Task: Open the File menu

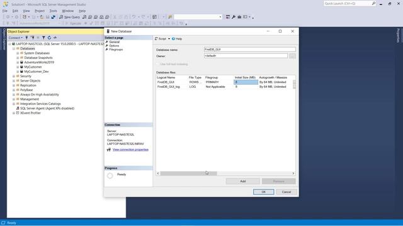Action: point(5,11)
